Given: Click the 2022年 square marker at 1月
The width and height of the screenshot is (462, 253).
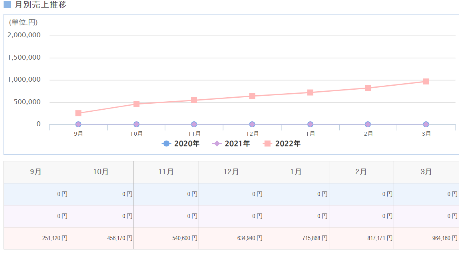Looking at the screenshot, I should 310,92.
